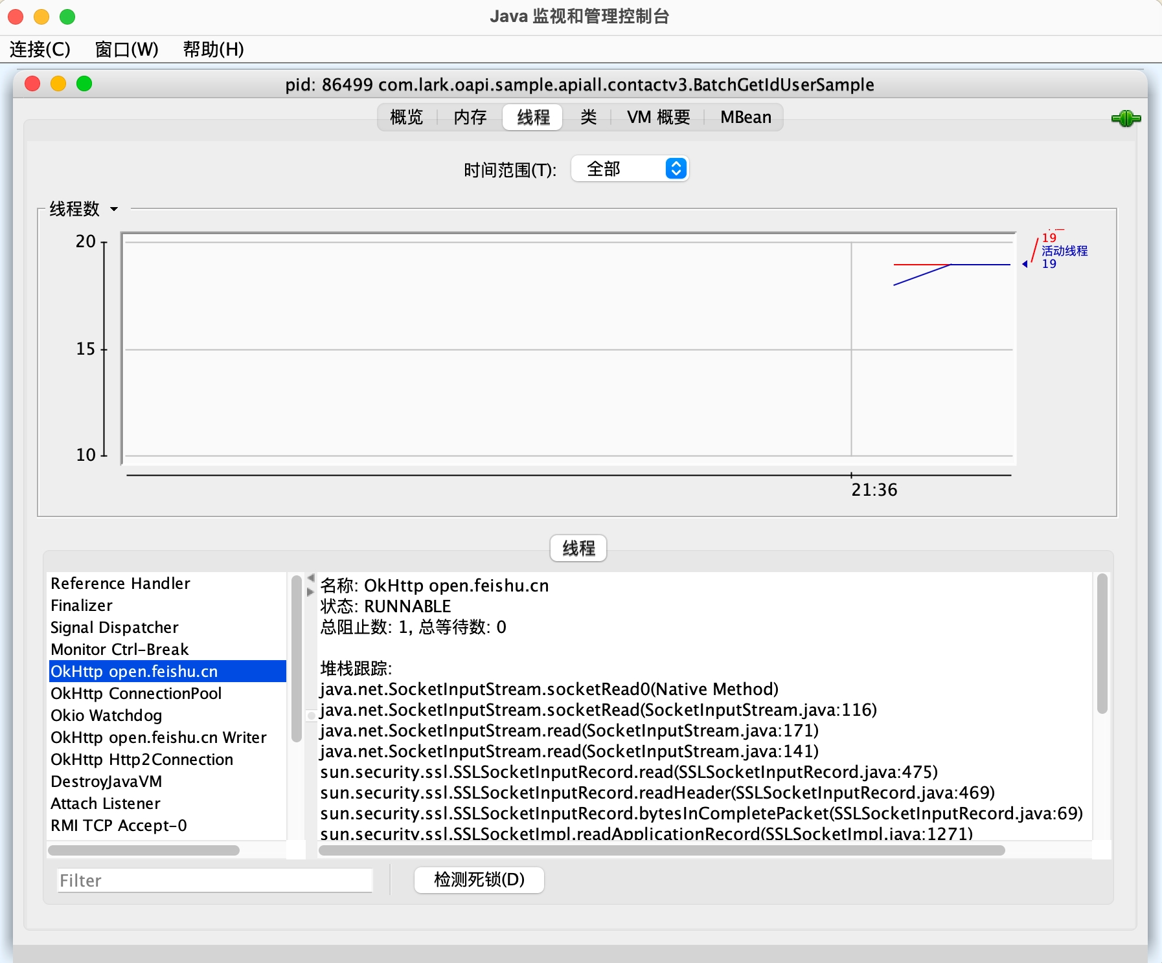This screenshot has height=963, width=1162.
Task: Open the MBean tab
Action: coord(746,117)
